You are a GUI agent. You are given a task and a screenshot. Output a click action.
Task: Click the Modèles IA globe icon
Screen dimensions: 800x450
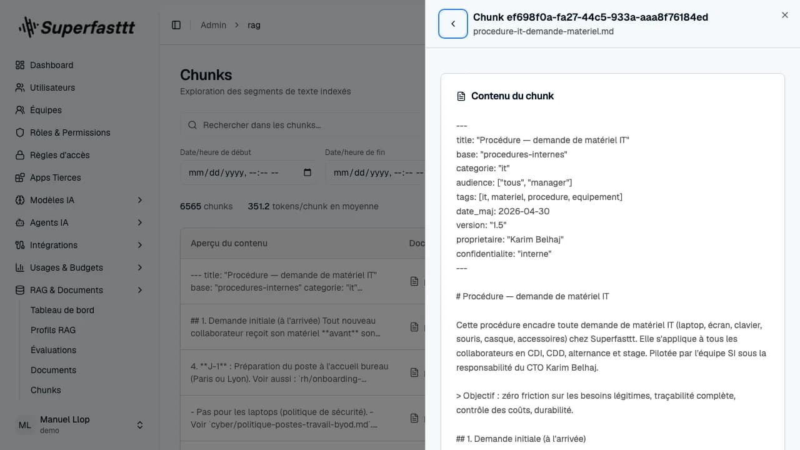click(x=20, y=200)
